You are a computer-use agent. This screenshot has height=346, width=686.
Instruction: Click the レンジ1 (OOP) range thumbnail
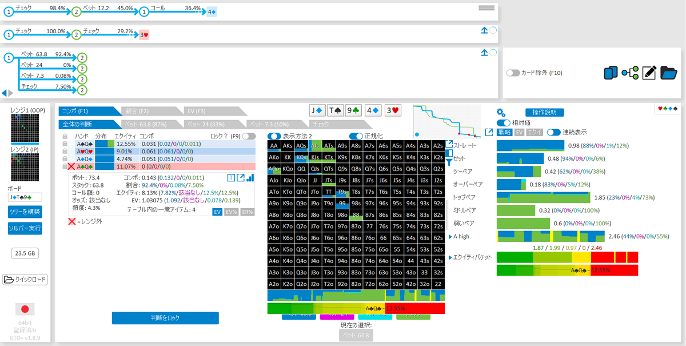(x=25, y=128)
